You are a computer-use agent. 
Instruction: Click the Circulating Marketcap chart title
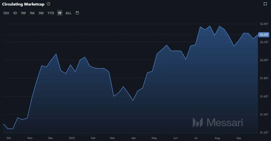tap(23, 4)
